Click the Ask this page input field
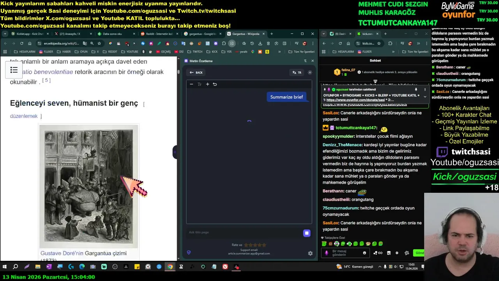This screenshot has height=281, width=499. click(x=244, y=233)
